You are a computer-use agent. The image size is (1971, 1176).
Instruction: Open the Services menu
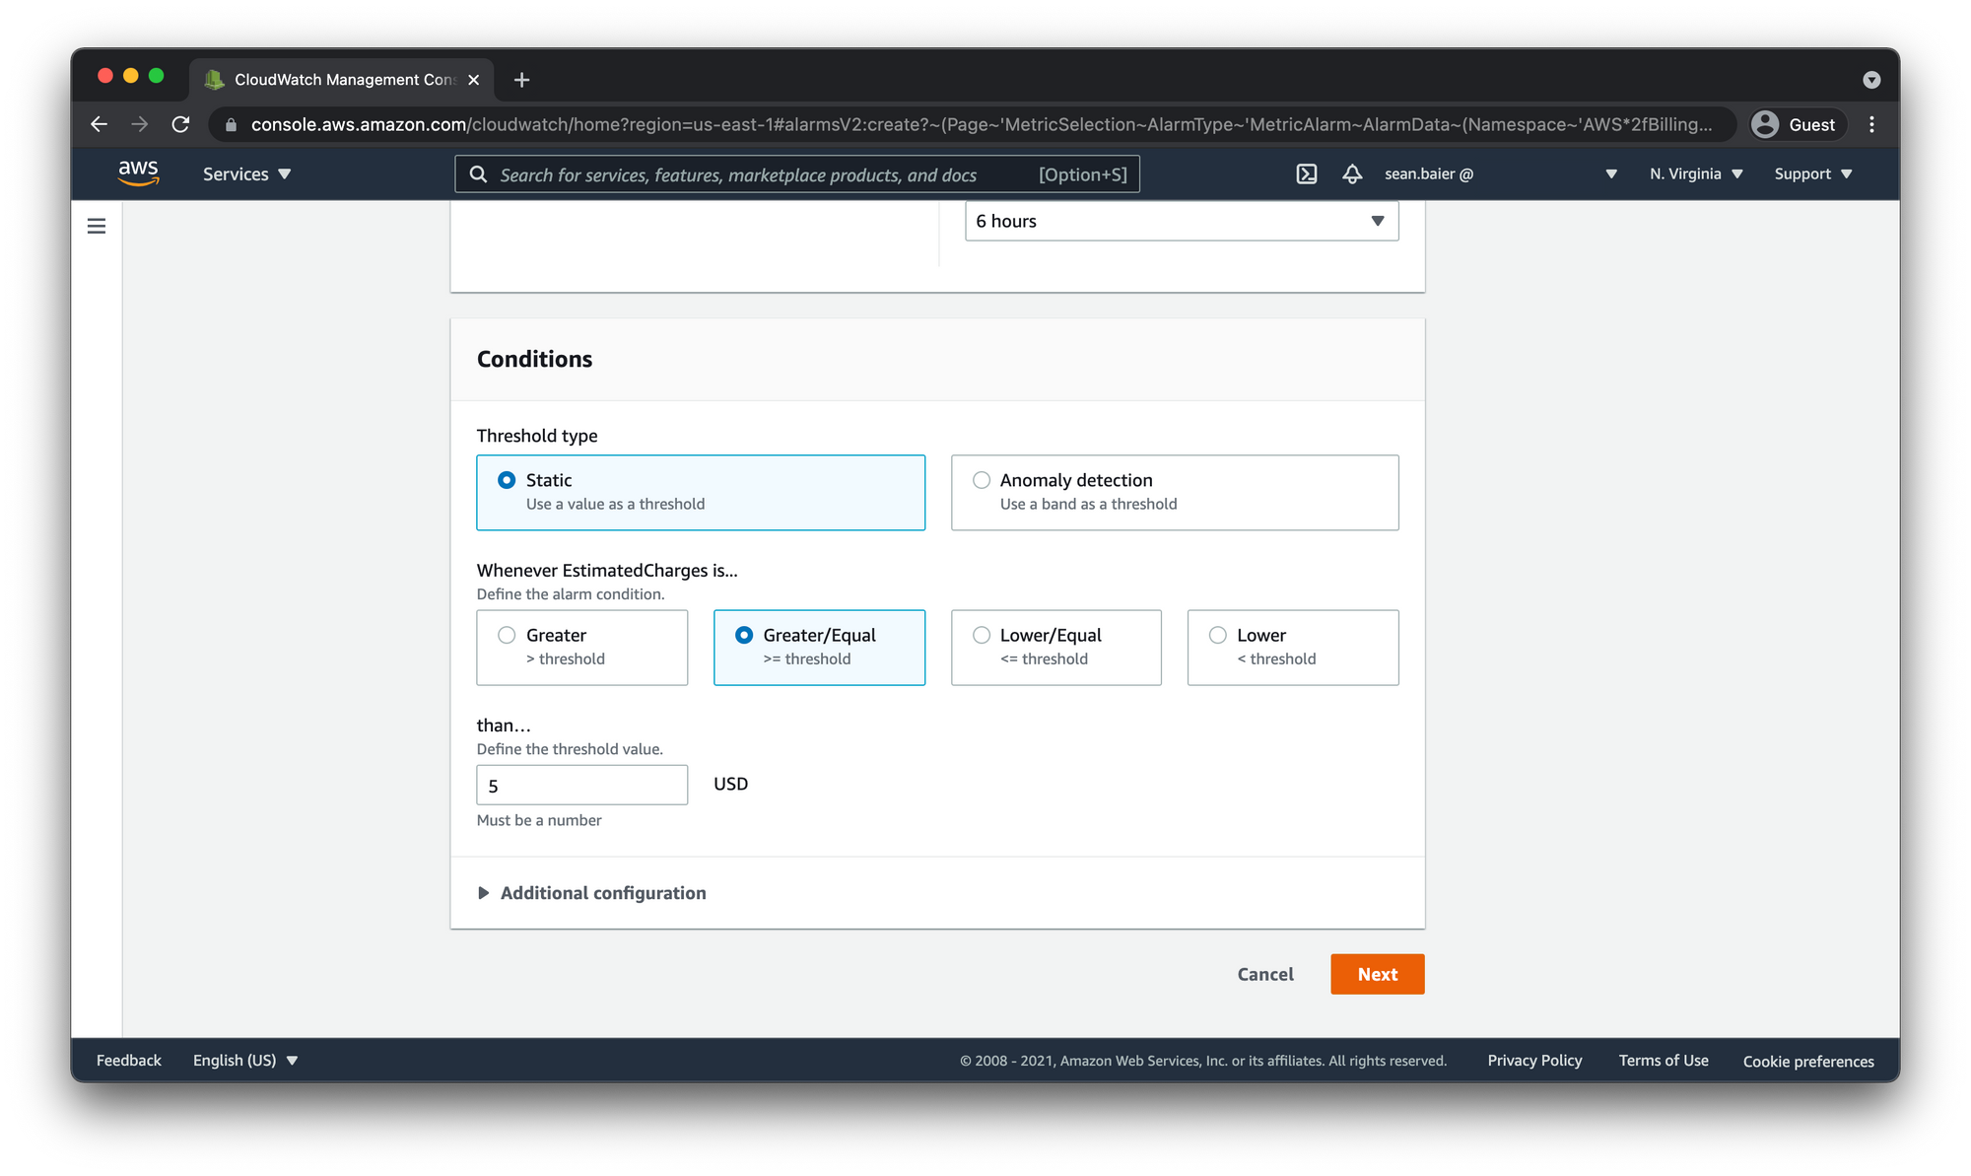click(246, 174)
